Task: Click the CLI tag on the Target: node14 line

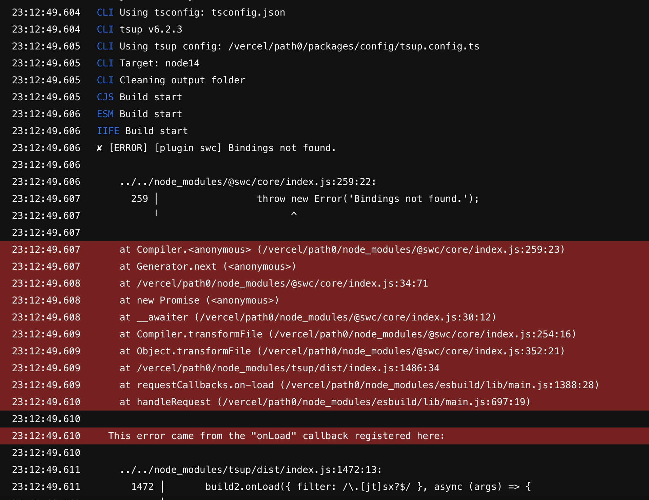Action: 105,63
